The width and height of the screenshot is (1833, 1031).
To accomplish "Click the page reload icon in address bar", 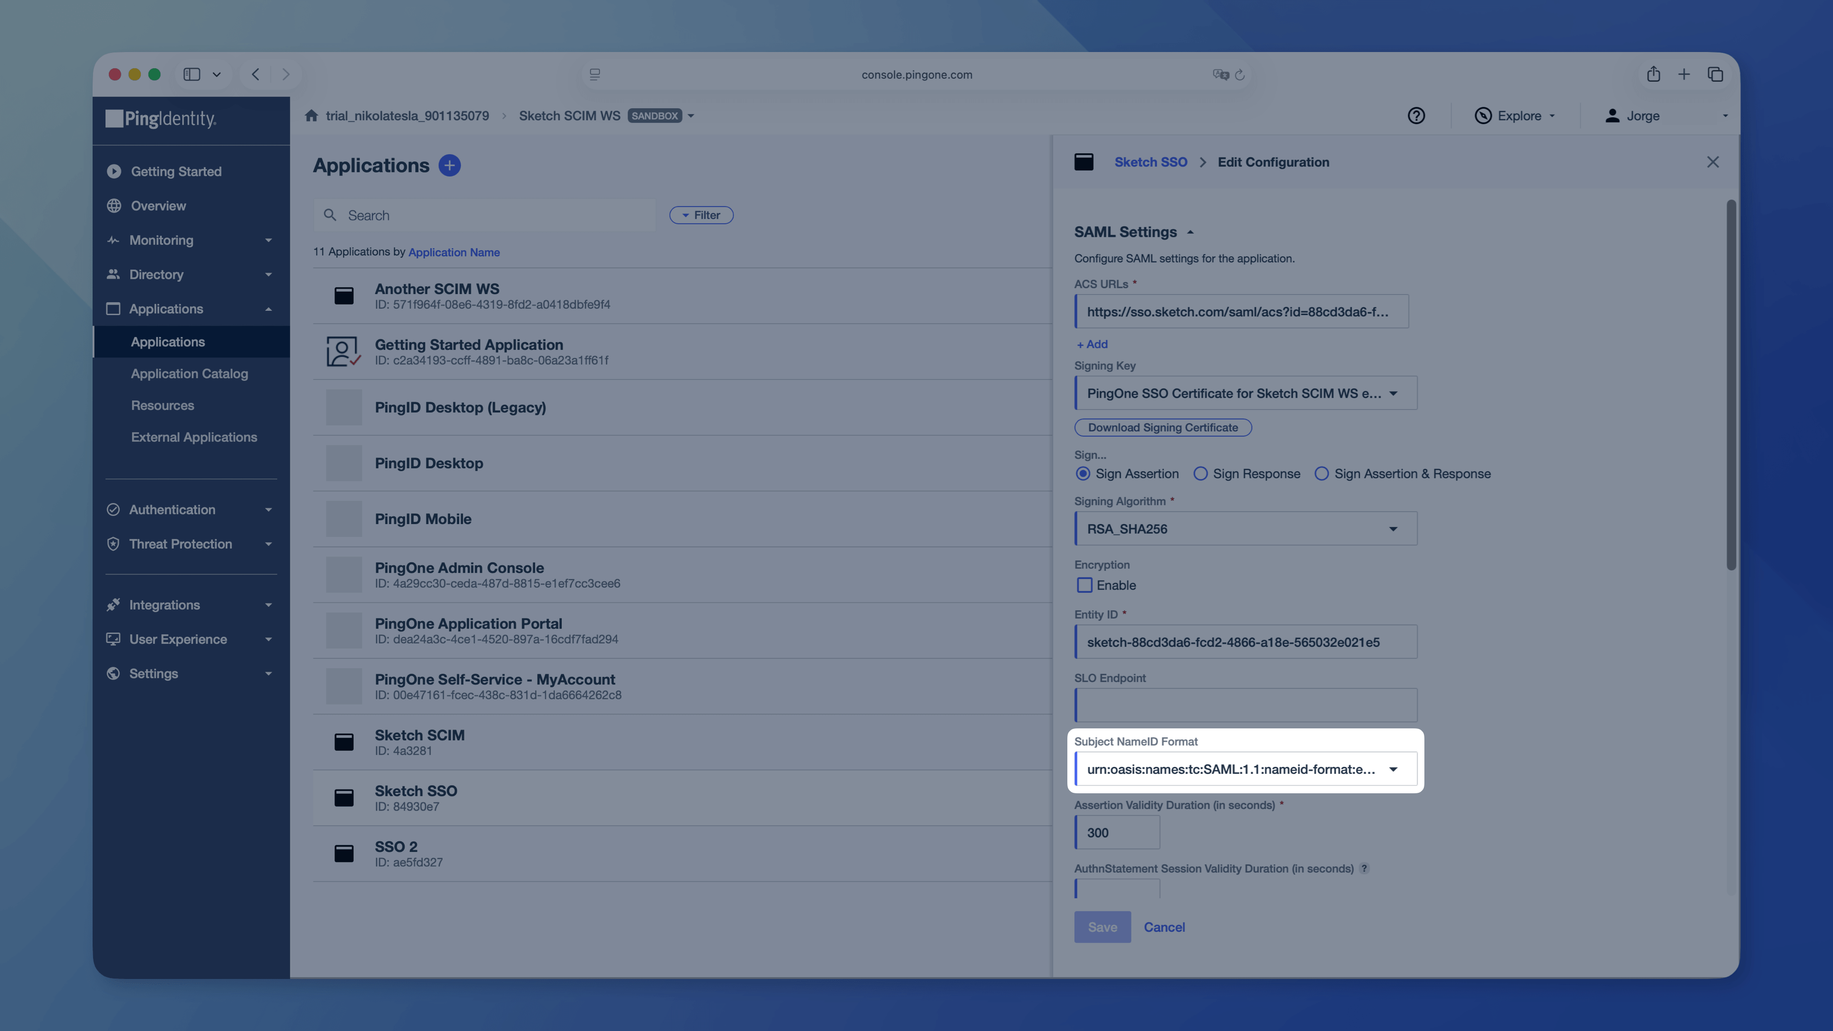I will tap(1240, 75).
